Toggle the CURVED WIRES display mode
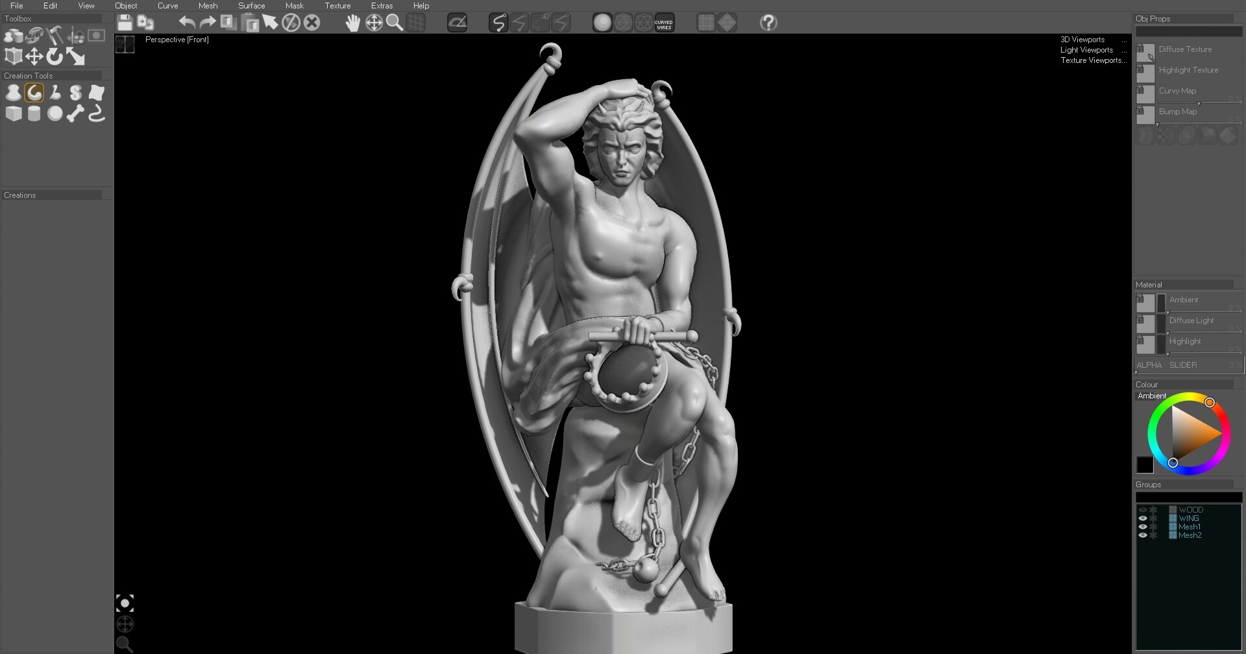Viewport: 1246px width, 654px height. click(663, 22)
